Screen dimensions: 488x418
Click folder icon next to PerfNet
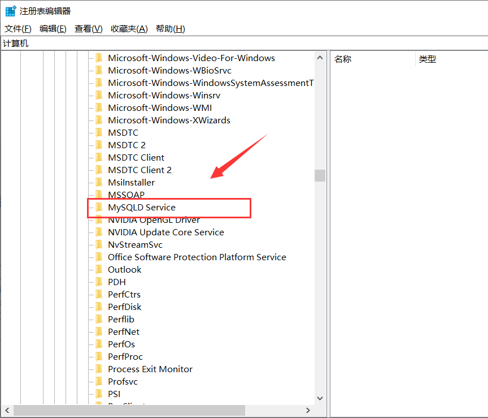point(99,332)
